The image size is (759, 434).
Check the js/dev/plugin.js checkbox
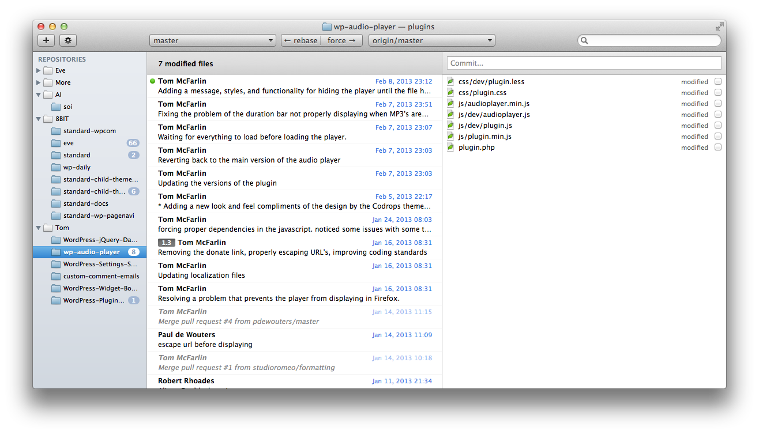point(718,126)
